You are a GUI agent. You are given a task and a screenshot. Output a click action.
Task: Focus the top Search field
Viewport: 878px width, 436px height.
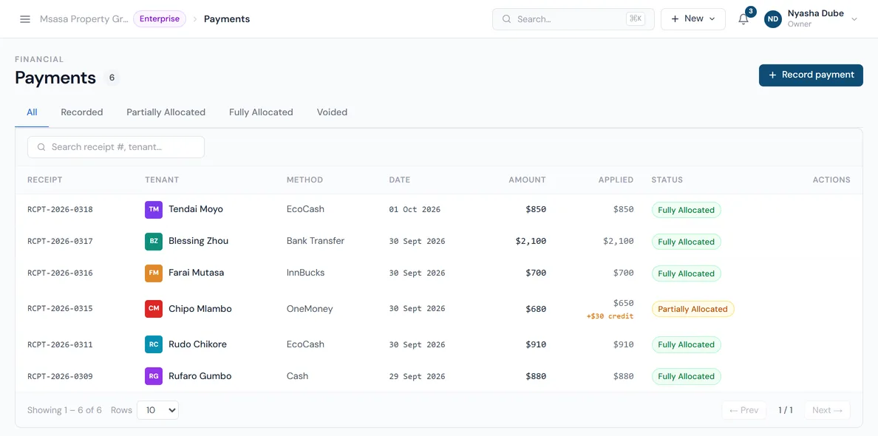tap(574, 19)
